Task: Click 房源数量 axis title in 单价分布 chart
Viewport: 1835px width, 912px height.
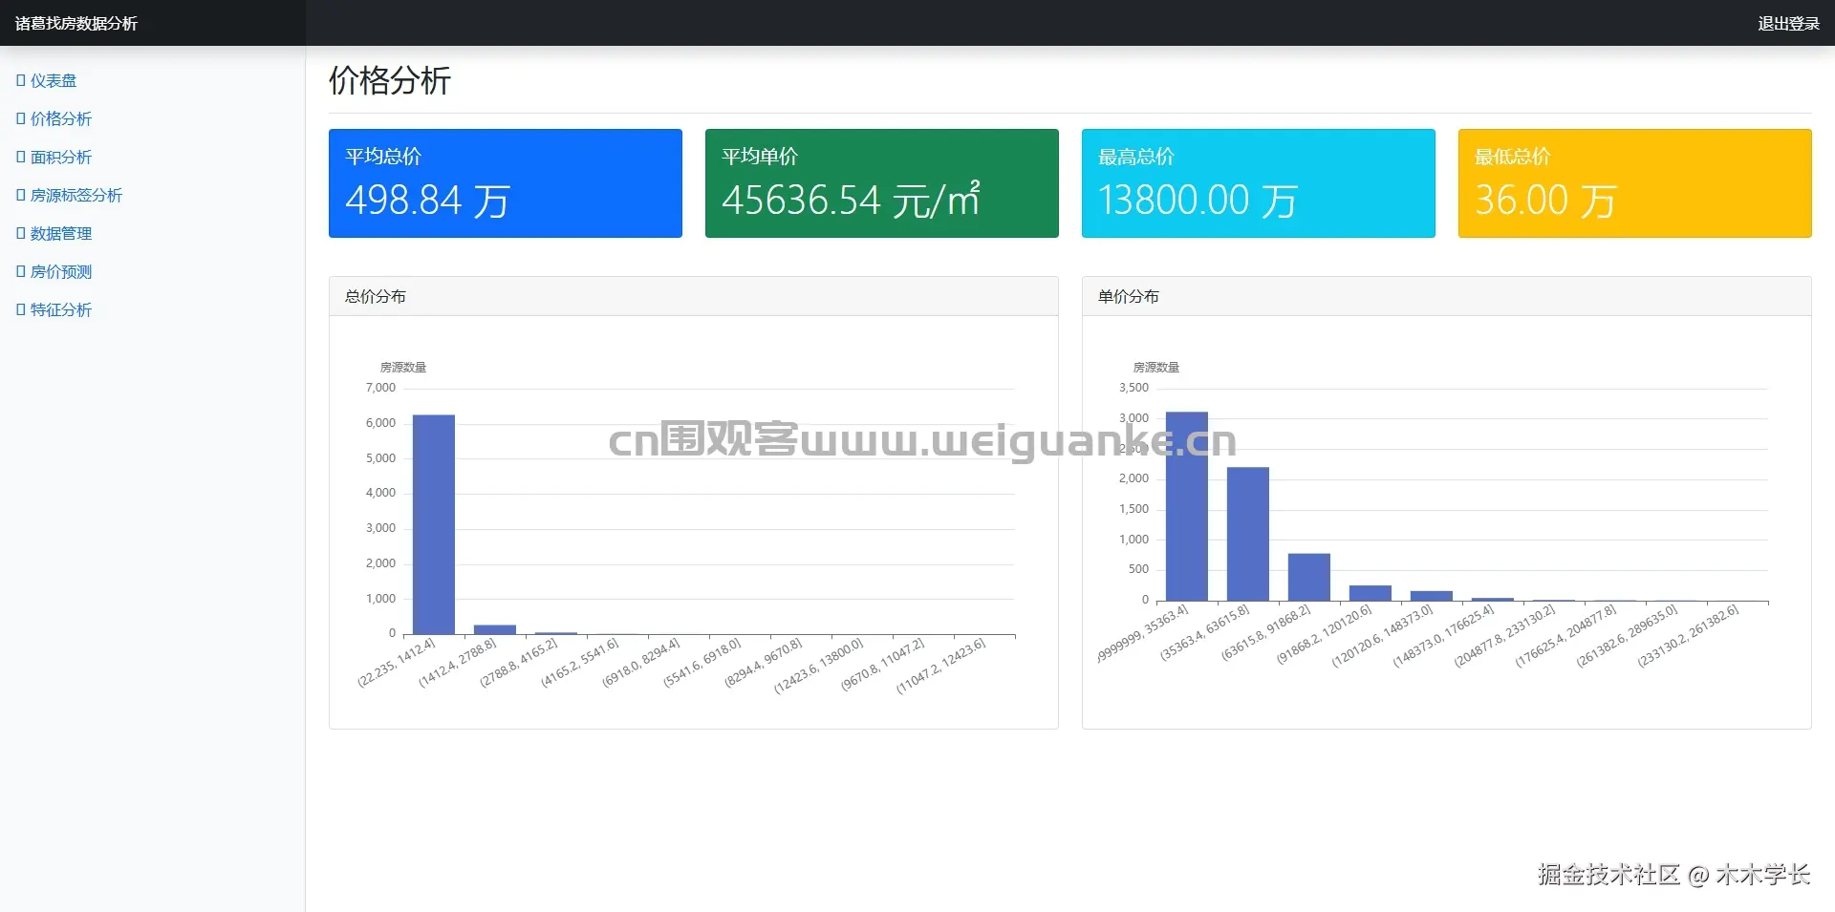Action: (x=1156, y=368)
